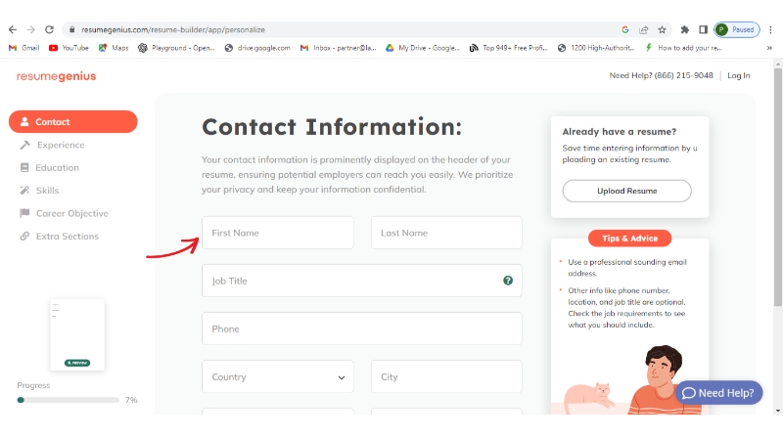Screen dimensions: 783x439
Task: Open the Chrome profile Paused menu
Action: [736, 29]
